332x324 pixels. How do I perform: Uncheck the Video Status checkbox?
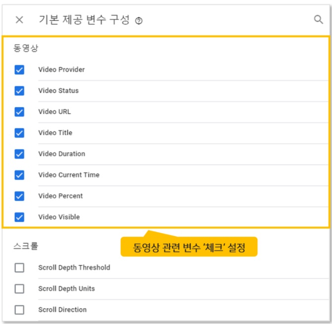coord(19,91)
